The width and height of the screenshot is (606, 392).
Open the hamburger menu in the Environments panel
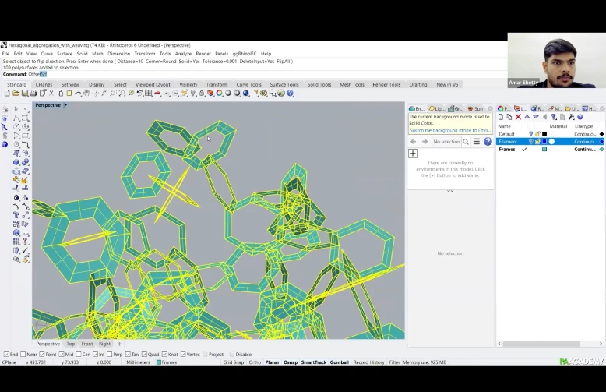[x=477, y=142]
